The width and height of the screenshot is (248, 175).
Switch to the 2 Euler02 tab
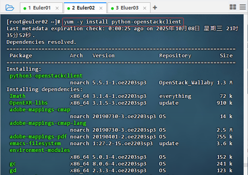click(85, 8)
